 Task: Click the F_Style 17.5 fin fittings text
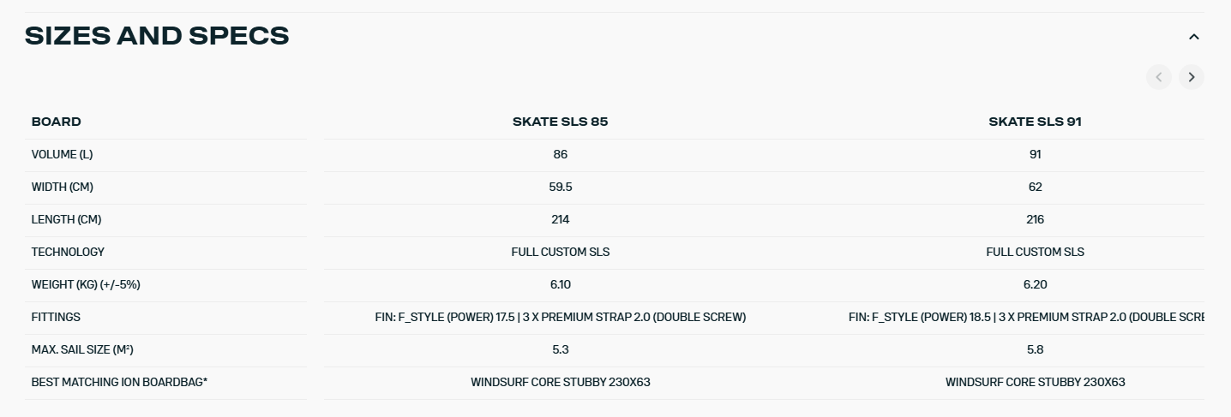(560, 317)
